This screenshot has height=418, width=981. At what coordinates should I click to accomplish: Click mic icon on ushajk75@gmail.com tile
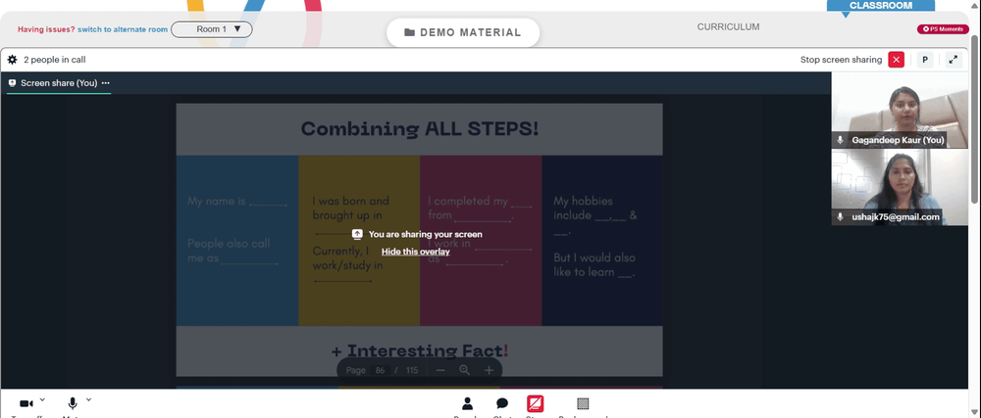click(841, 217)
